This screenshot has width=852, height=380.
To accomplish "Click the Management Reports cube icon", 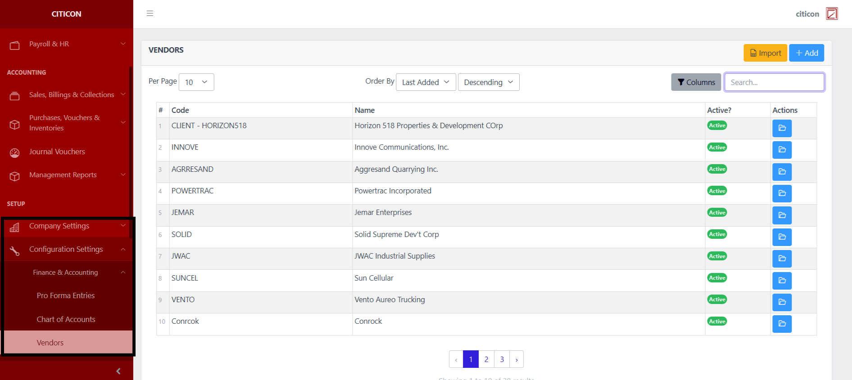I will [x=15, y=176].
